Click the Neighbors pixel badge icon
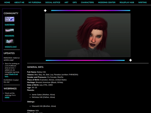Viewport: 151px width, 113px height. 10,30
